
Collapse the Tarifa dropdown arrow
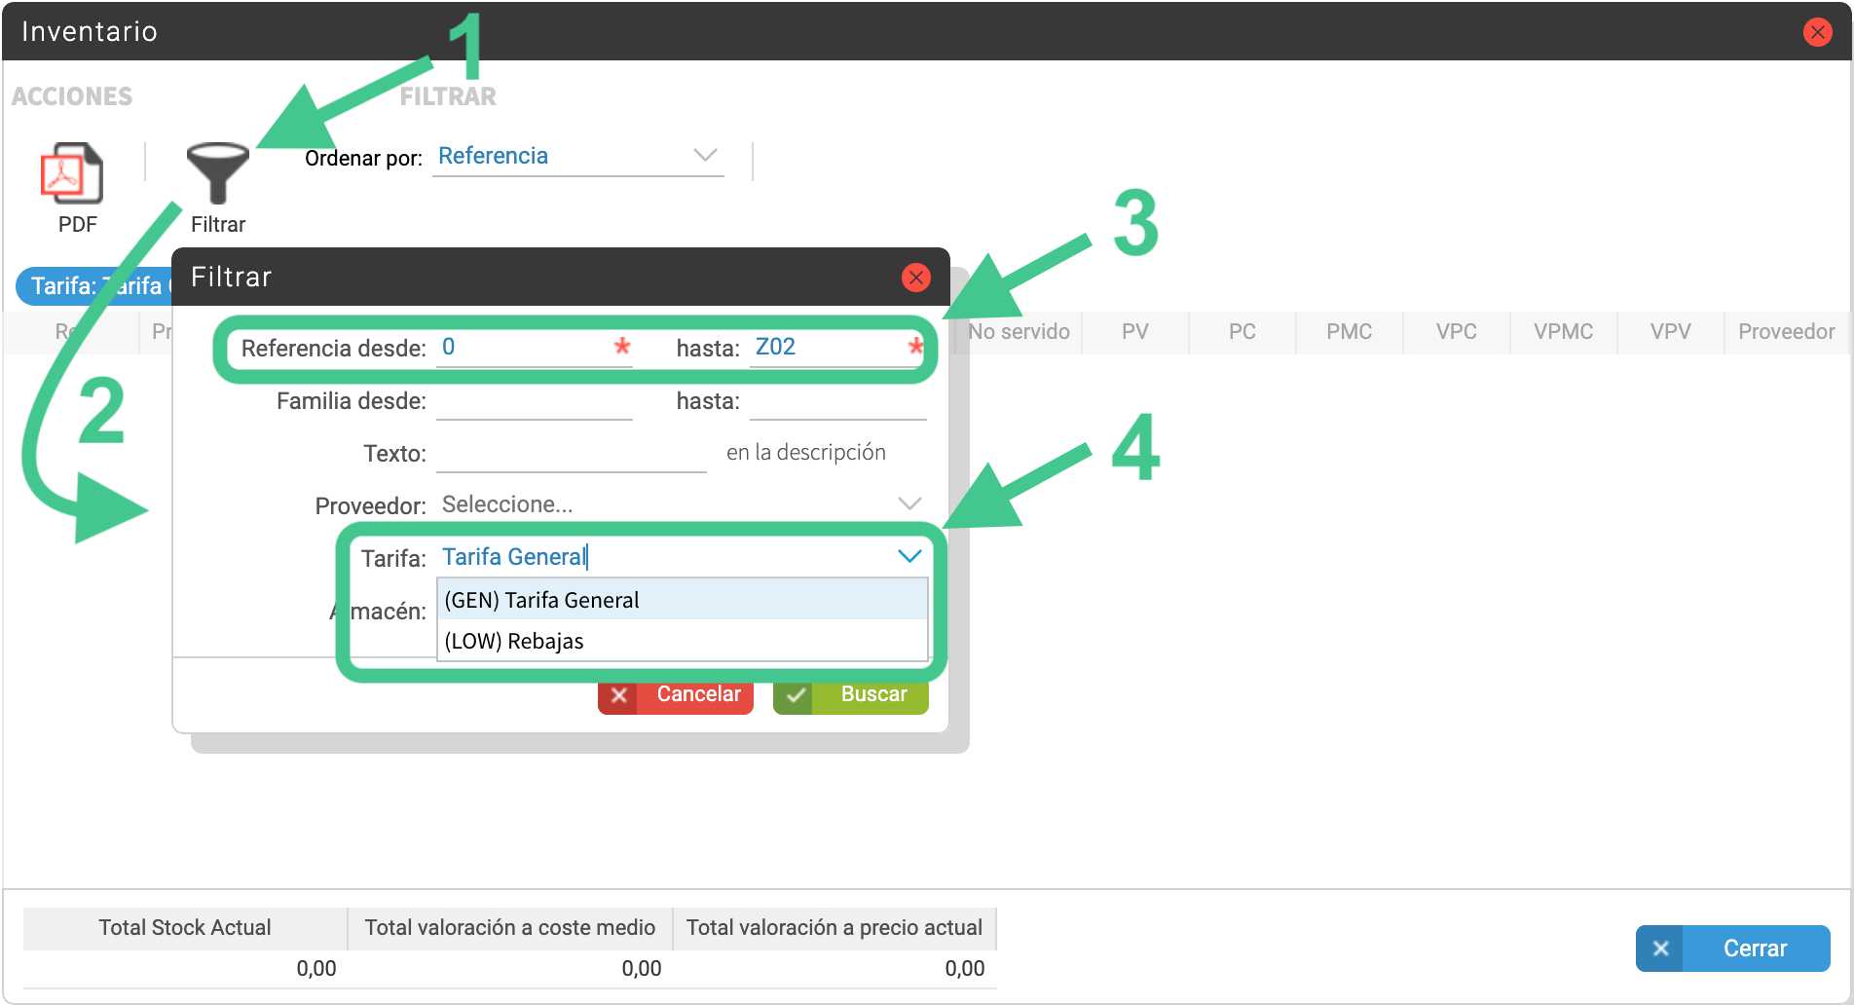coord(909,556)
